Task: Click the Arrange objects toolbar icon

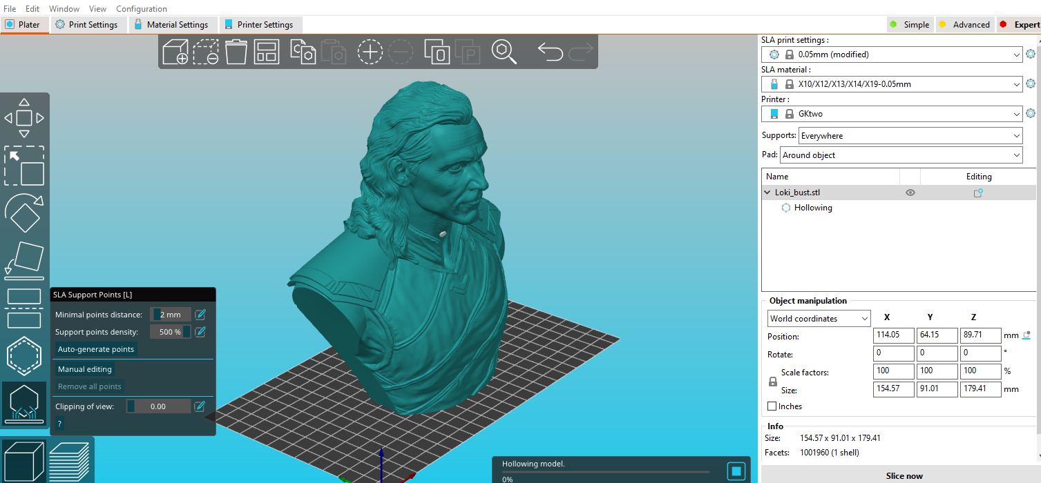Action: point(266,52)
